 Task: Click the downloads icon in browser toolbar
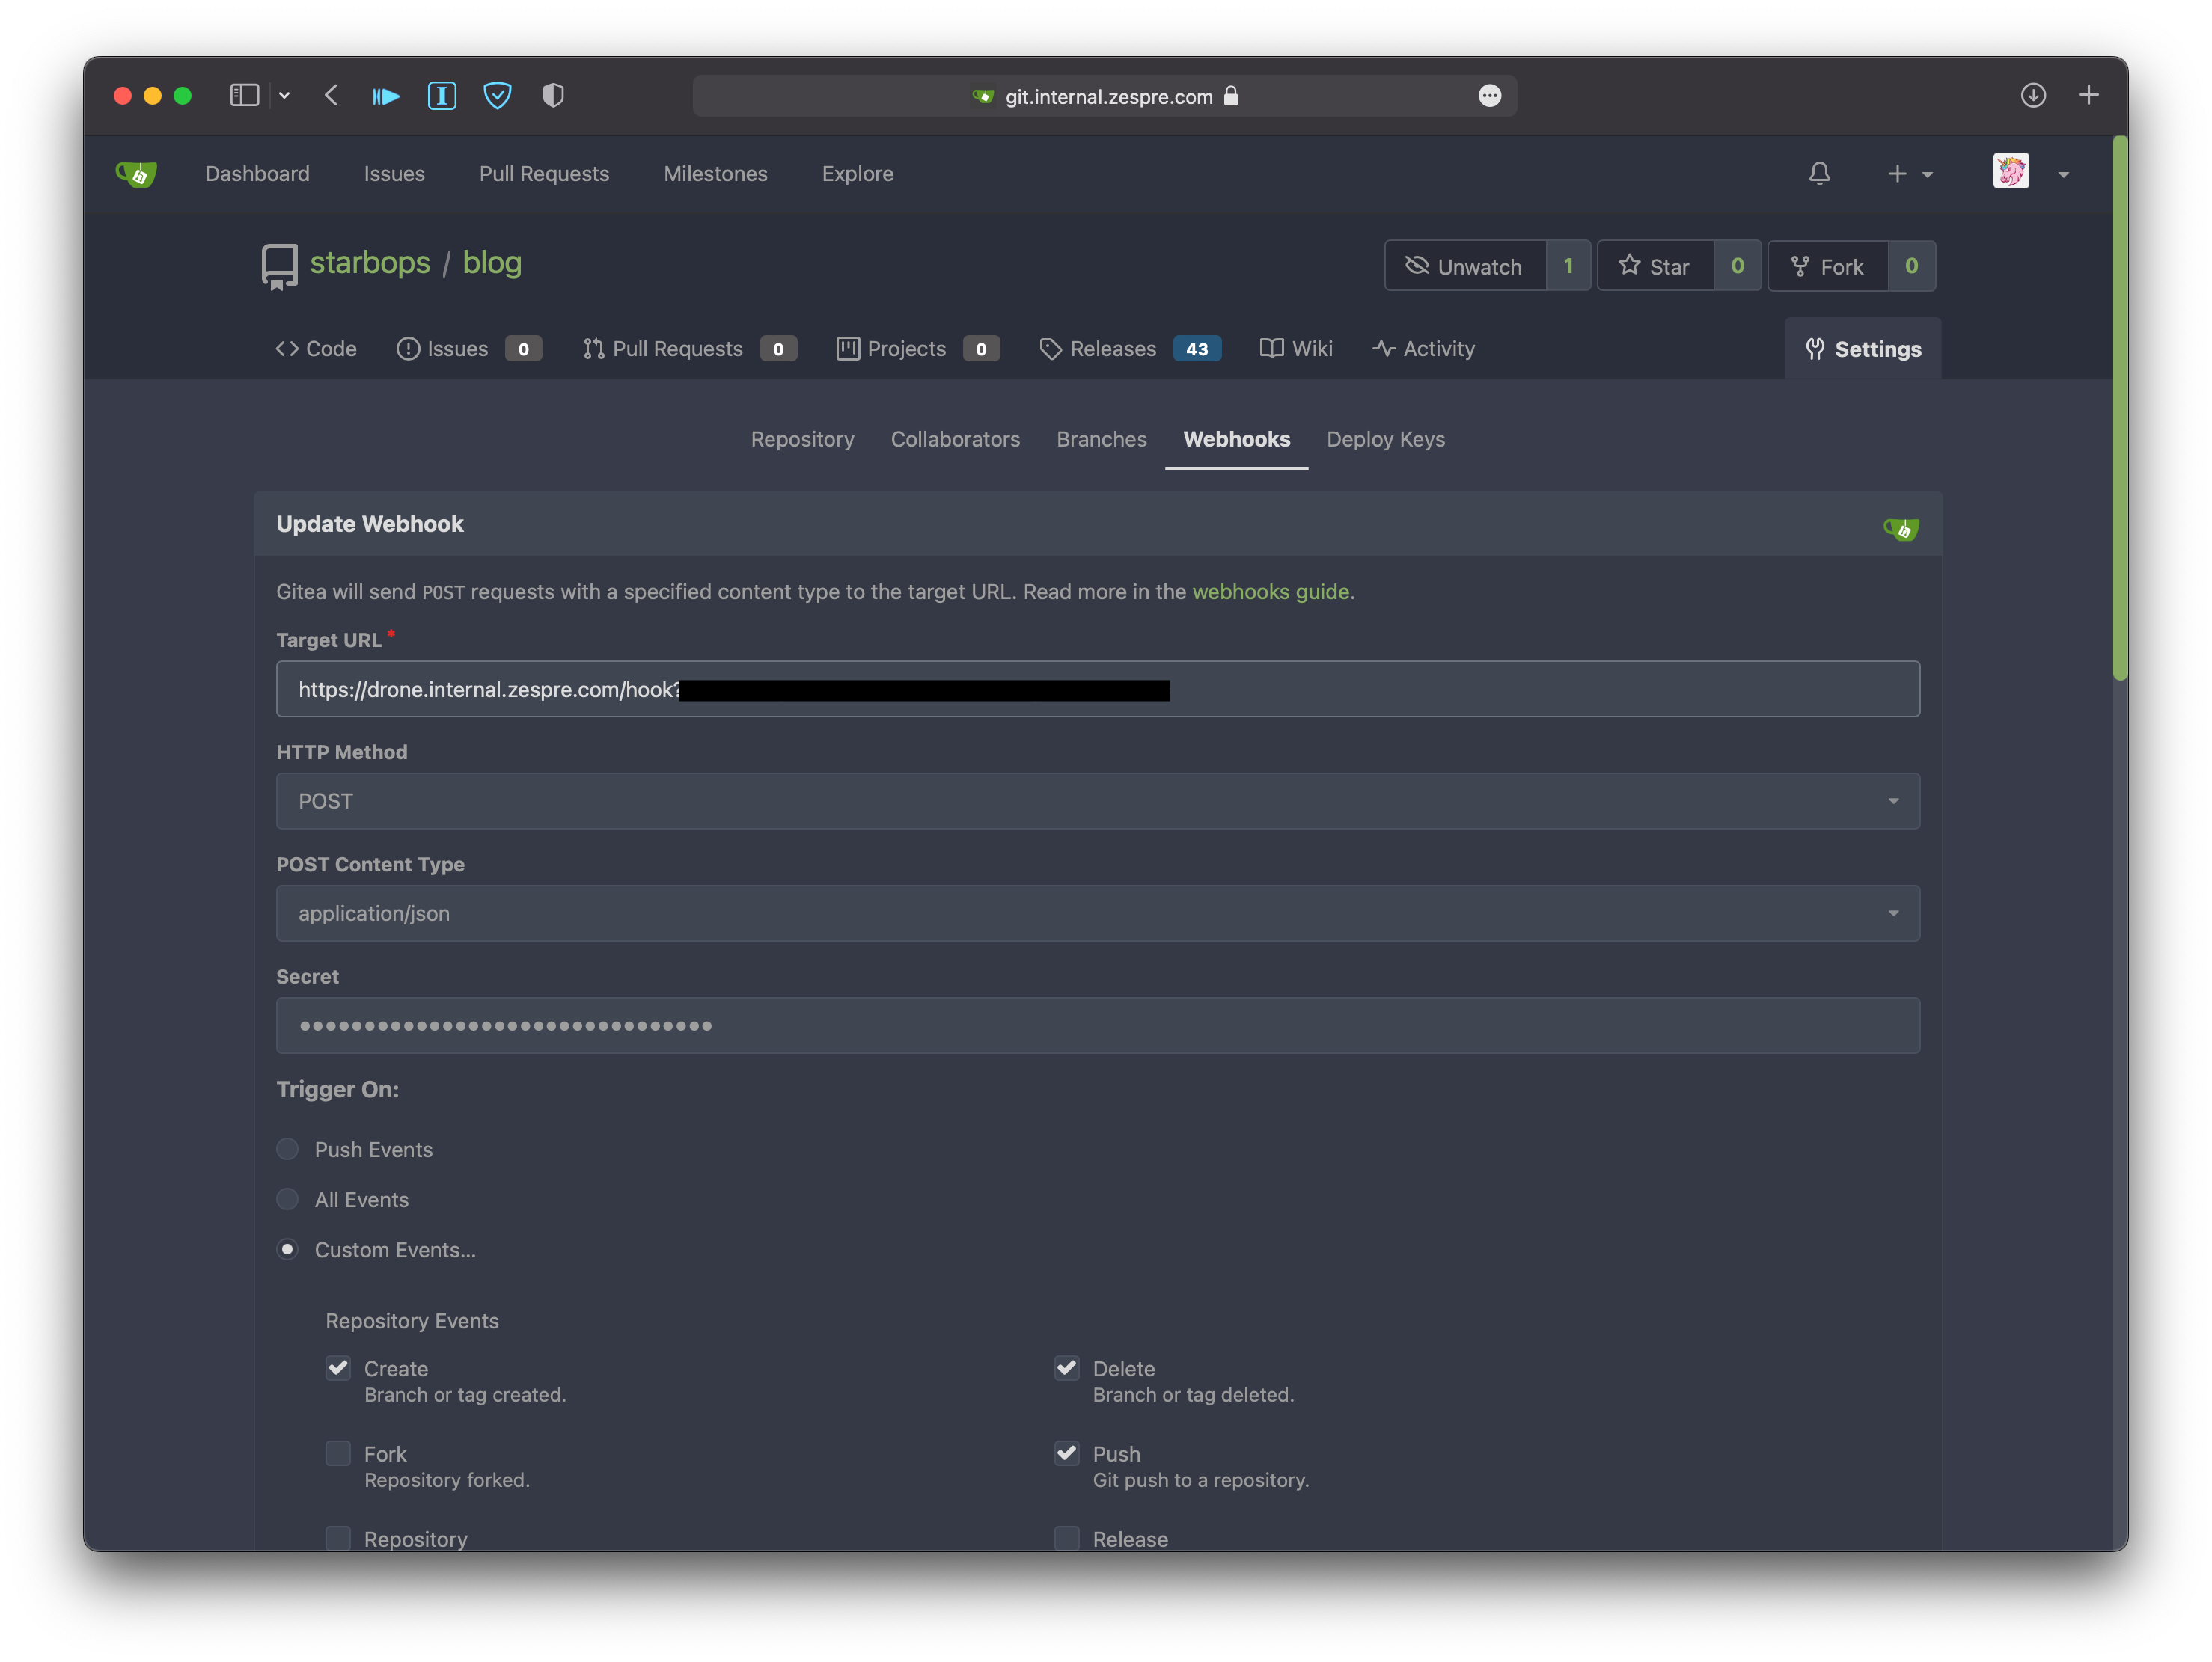click(x=2033, y=95)
